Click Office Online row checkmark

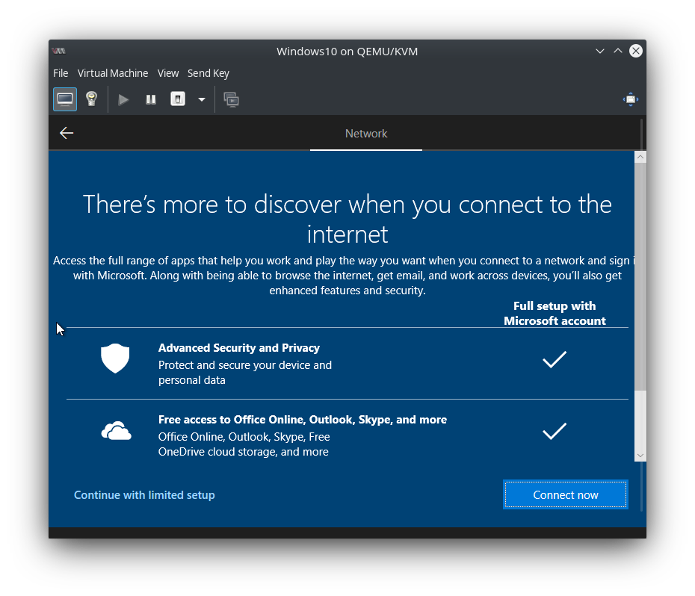coord(555,431)
